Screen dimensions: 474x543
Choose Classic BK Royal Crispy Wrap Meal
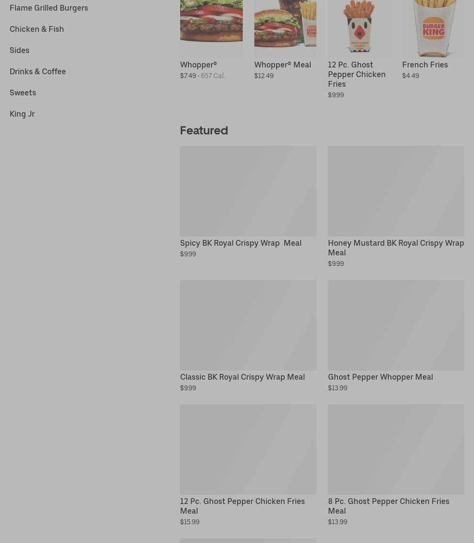tap(242, 377)
